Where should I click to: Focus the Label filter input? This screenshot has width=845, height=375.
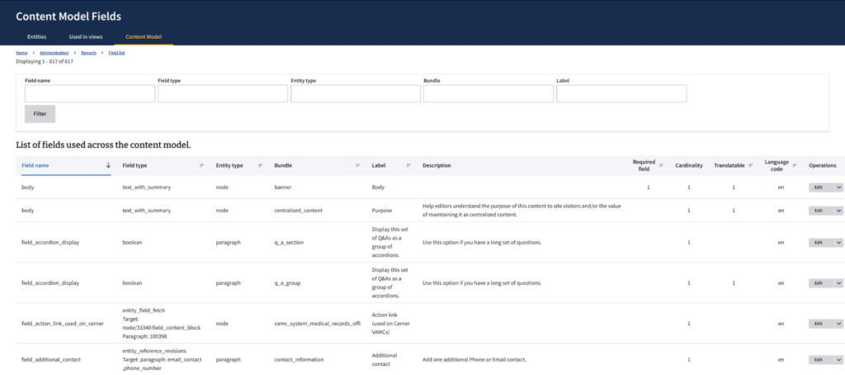[621, 93]
